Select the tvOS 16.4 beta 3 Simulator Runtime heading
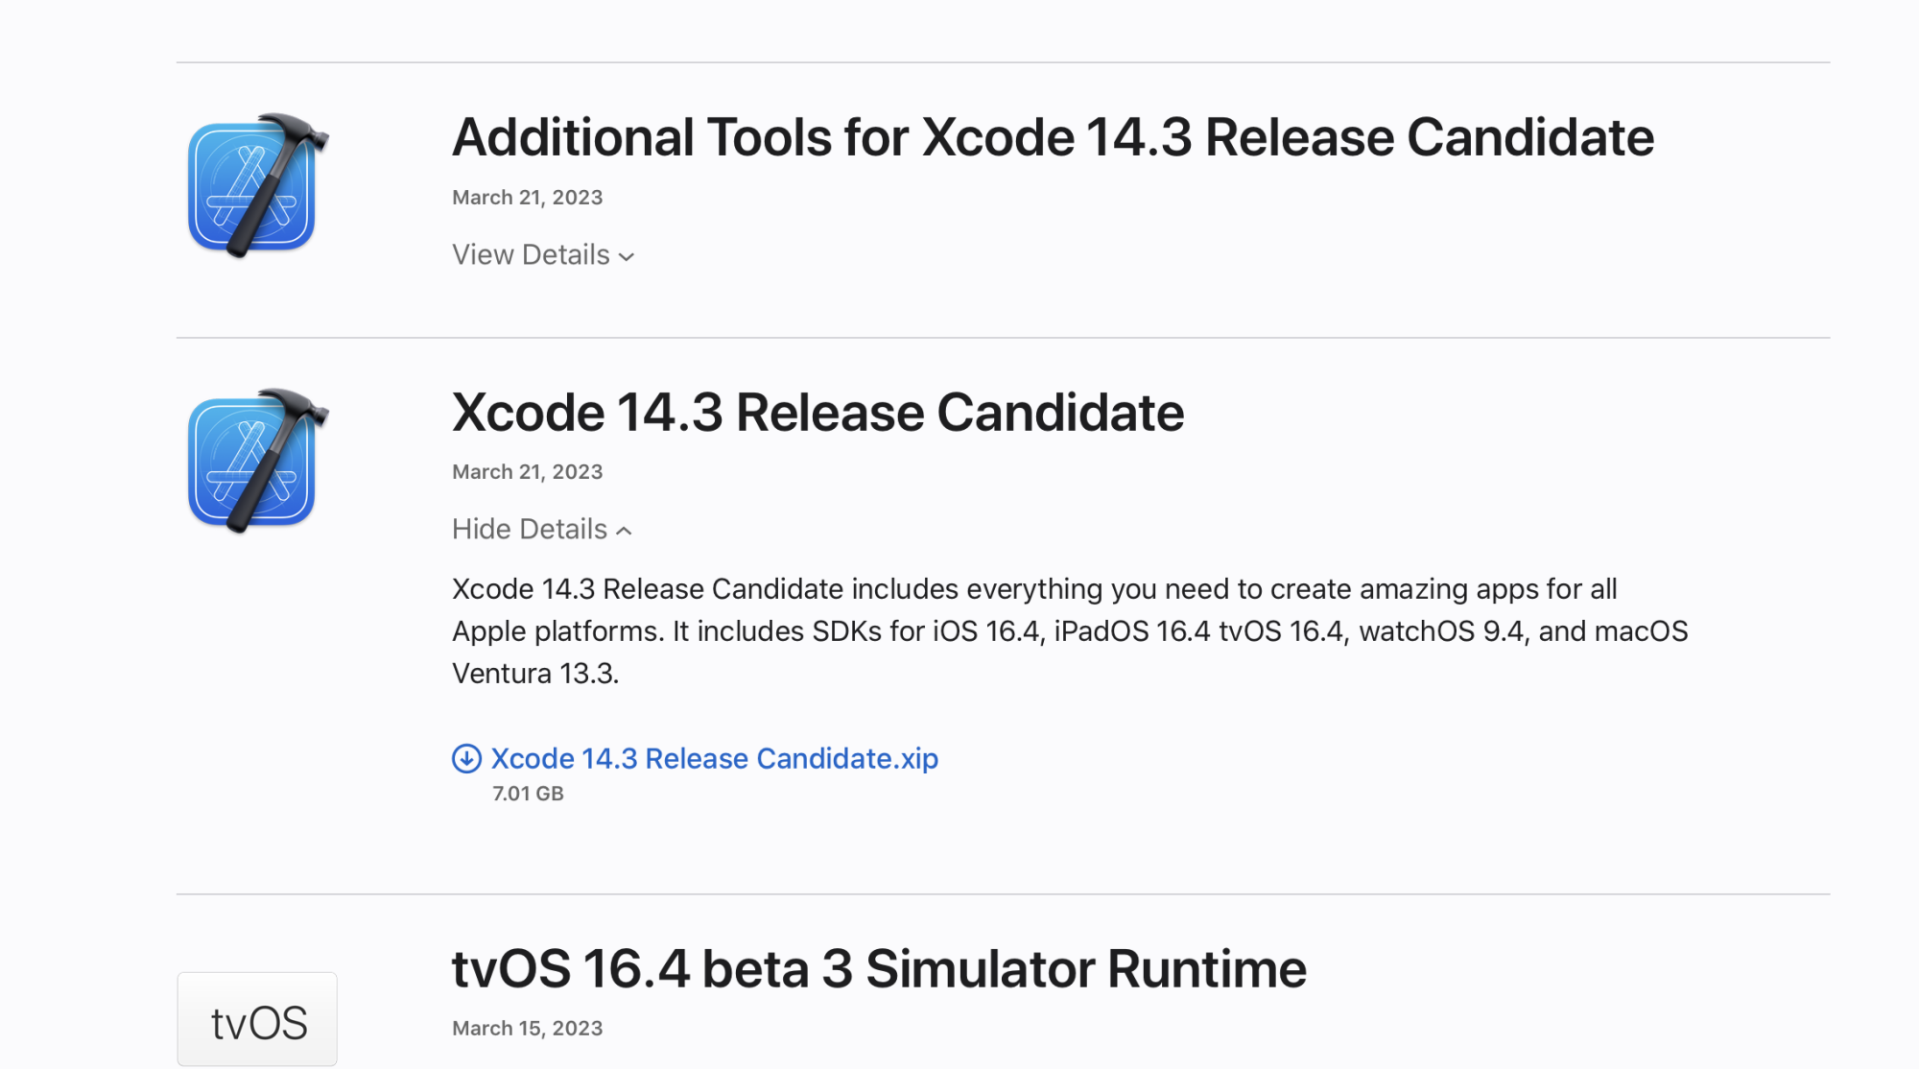Viewport: 1919px width, 1069px height. pyautogui.click(x=879, y=968)
